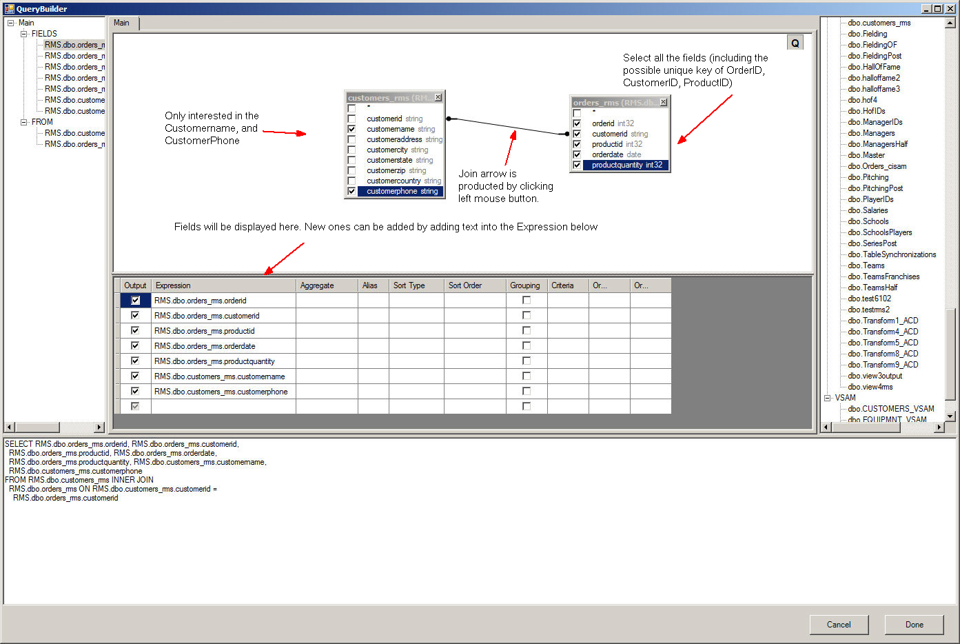Click the Sort Order column header
Screen dimensions: 960x644
(475, 285)
